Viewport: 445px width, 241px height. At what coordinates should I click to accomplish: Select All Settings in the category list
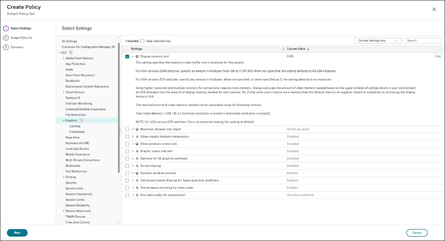pos(69,41)
